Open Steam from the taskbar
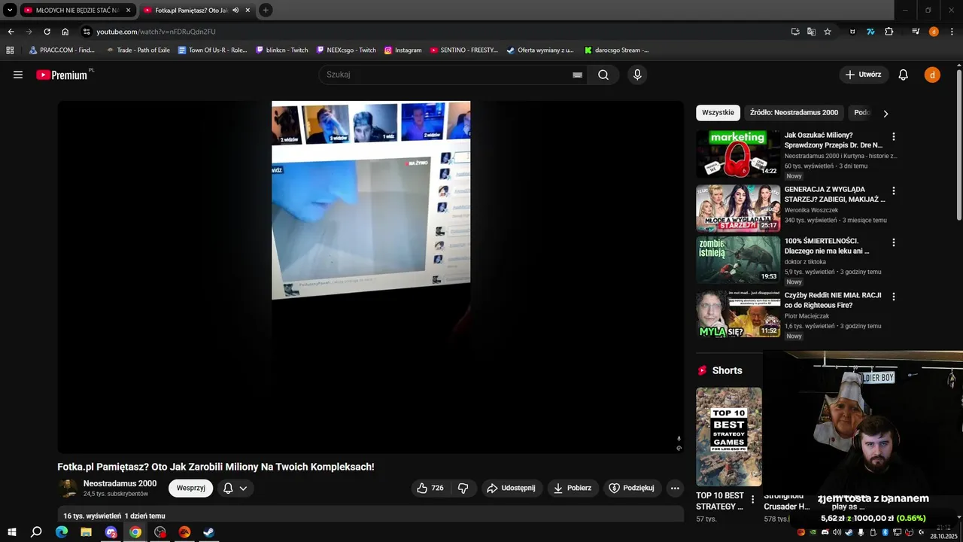The height and width of the screenshot is (542, 963). [x=208, y=532]
